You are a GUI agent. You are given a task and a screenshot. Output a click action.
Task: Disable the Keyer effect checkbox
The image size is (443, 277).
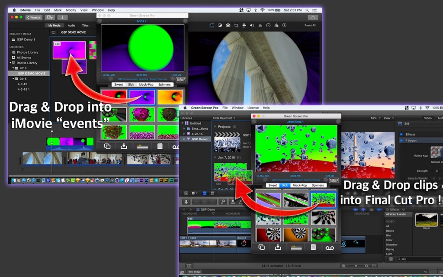point(401,140)
